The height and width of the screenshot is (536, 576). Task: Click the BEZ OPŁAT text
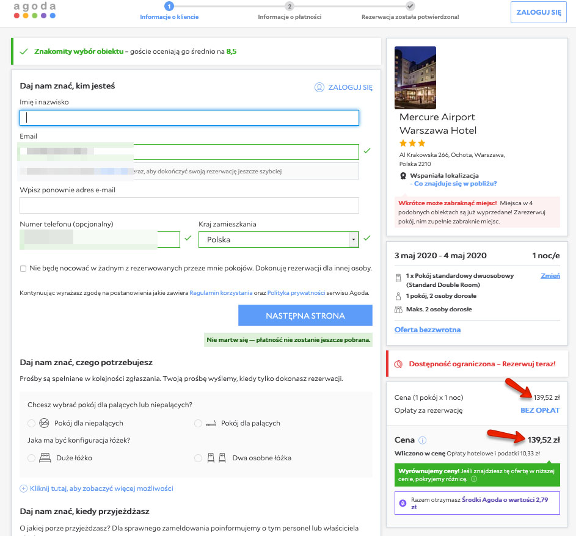point(540,410)
